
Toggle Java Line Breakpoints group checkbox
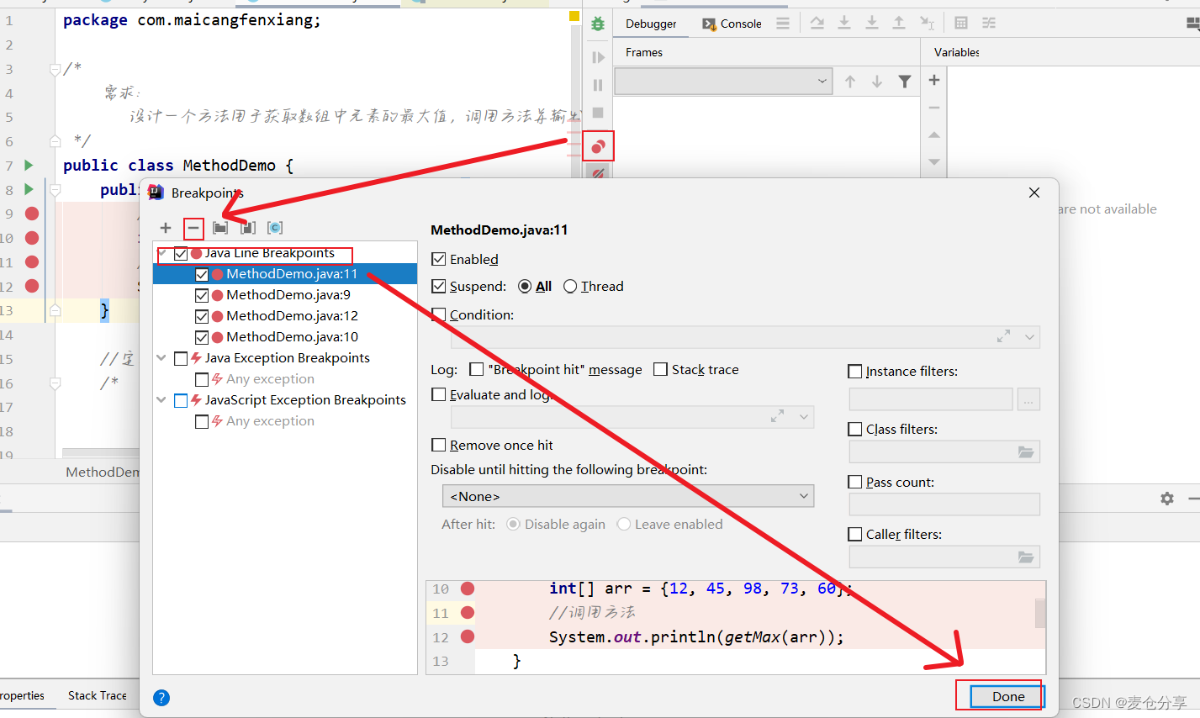(181, 253)
